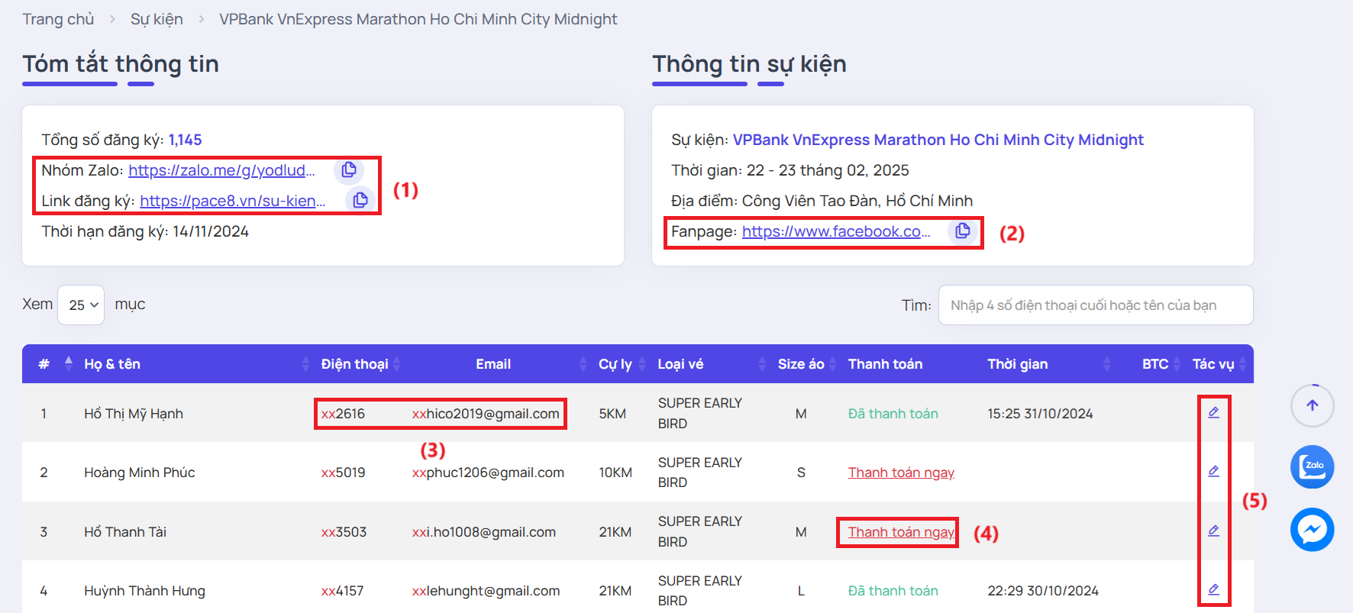
Task: Click Đã thanh toán status for Huỳnh Thành Hưng
Action: click(x=893, y=591)
